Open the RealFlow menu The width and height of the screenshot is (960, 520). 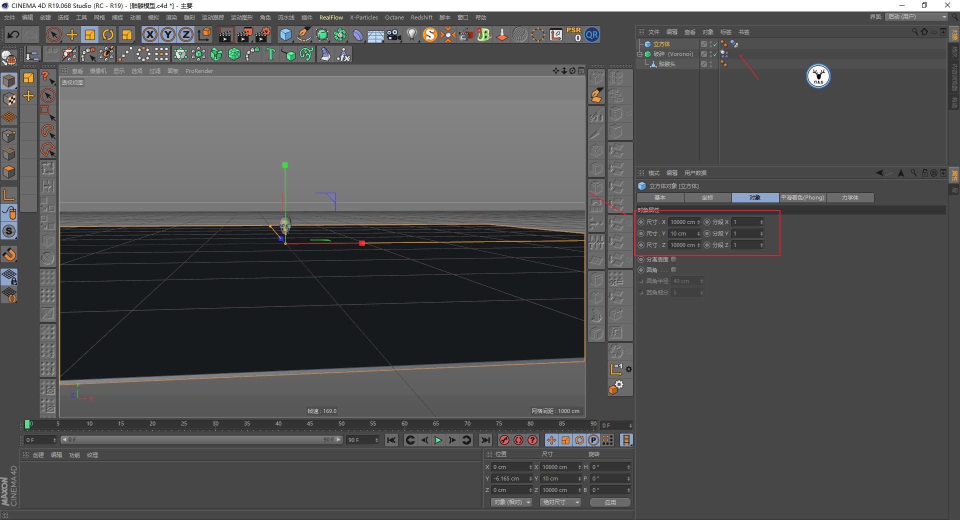point(331,17)
